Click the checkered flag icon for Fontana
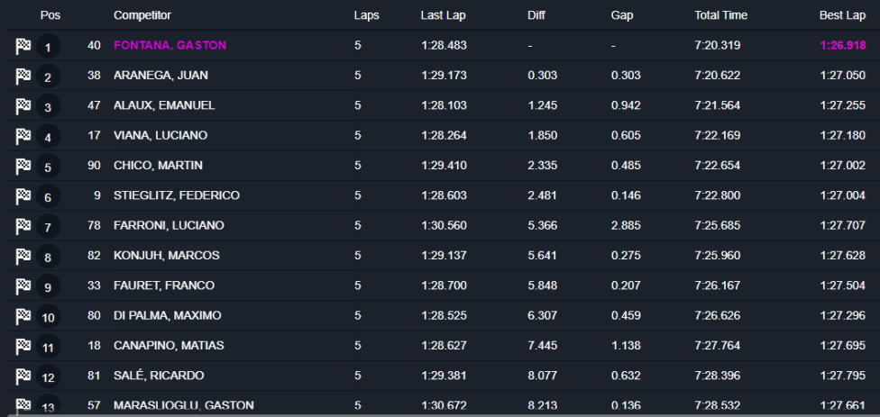 coord(23,46)
